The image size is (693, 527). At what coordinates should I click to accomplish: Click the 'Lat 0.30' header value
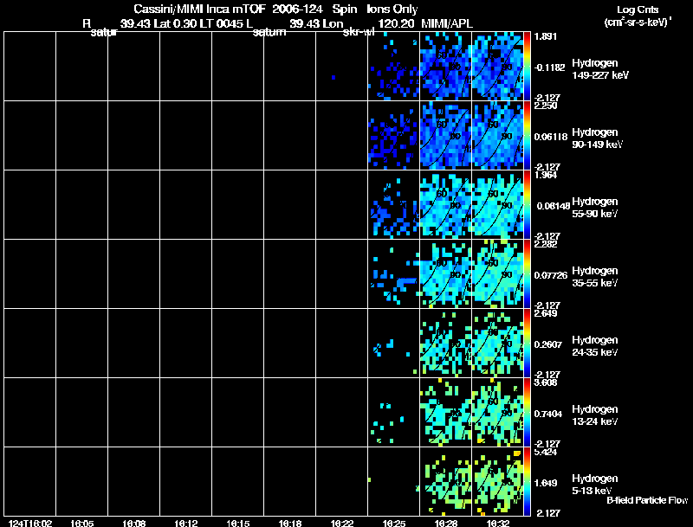(175, 23)
